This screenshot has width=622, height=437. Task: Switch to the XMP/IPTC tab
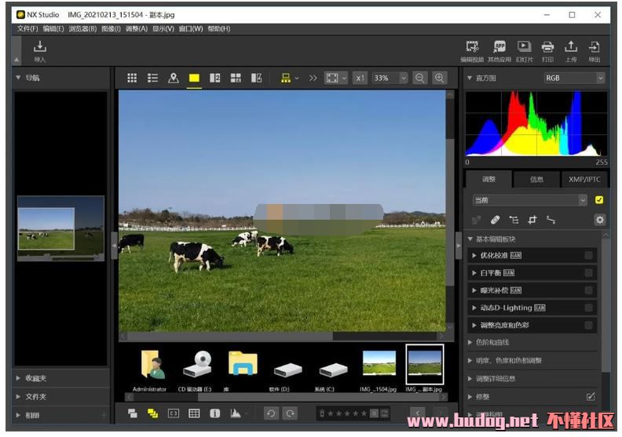tap(584, 179)
